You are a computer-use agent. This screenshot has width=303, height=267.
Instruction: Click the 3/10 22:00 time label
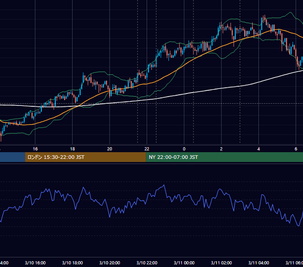[147, 263]
